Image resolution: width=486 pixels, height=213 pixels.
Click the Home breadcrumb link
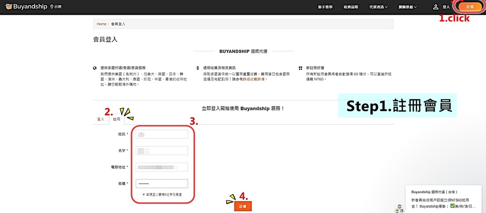point(102,24)
